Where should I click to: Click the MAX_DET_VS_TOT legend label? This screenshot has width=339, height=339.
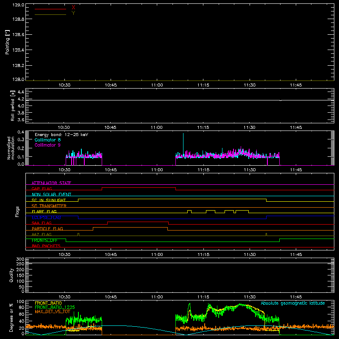pyautogui.click(x=52, y=311)
